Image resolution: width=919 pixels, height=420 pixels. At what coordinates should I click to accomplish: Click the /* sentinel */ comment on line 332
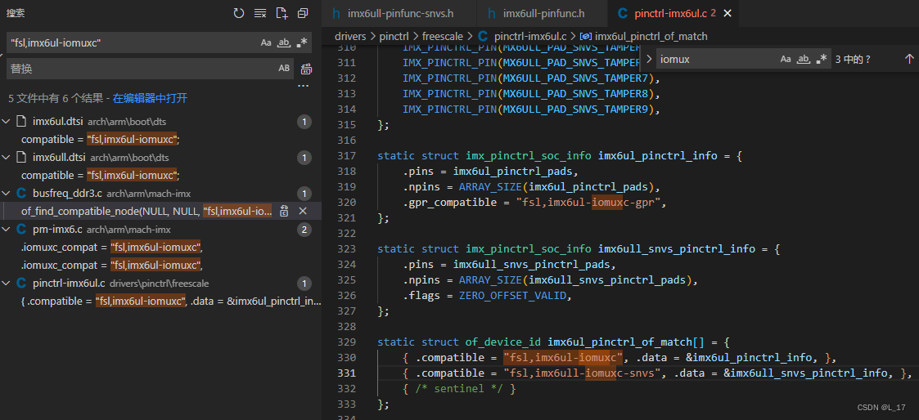tap(460, 388)
